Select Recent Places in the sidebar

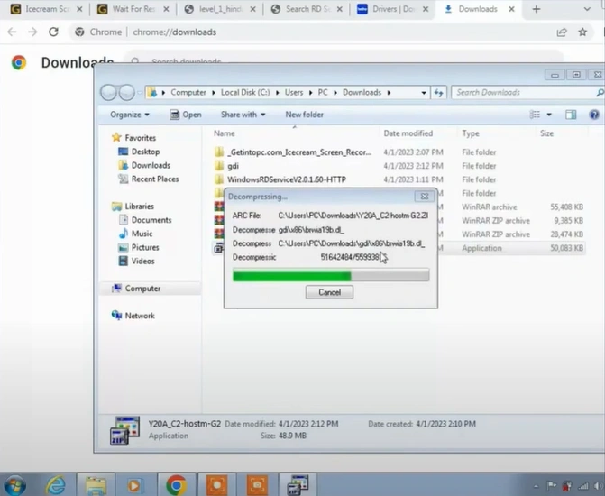coord(154,179)
